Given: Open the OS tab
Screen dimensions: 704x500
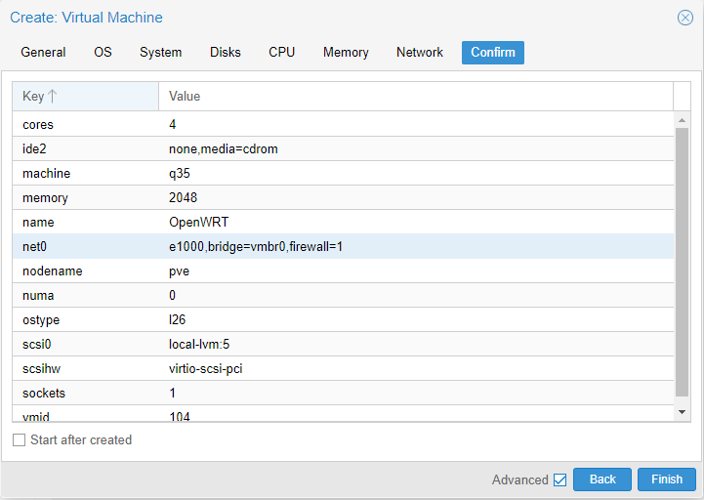Looking at the screenshot, I should click(103, 53).
